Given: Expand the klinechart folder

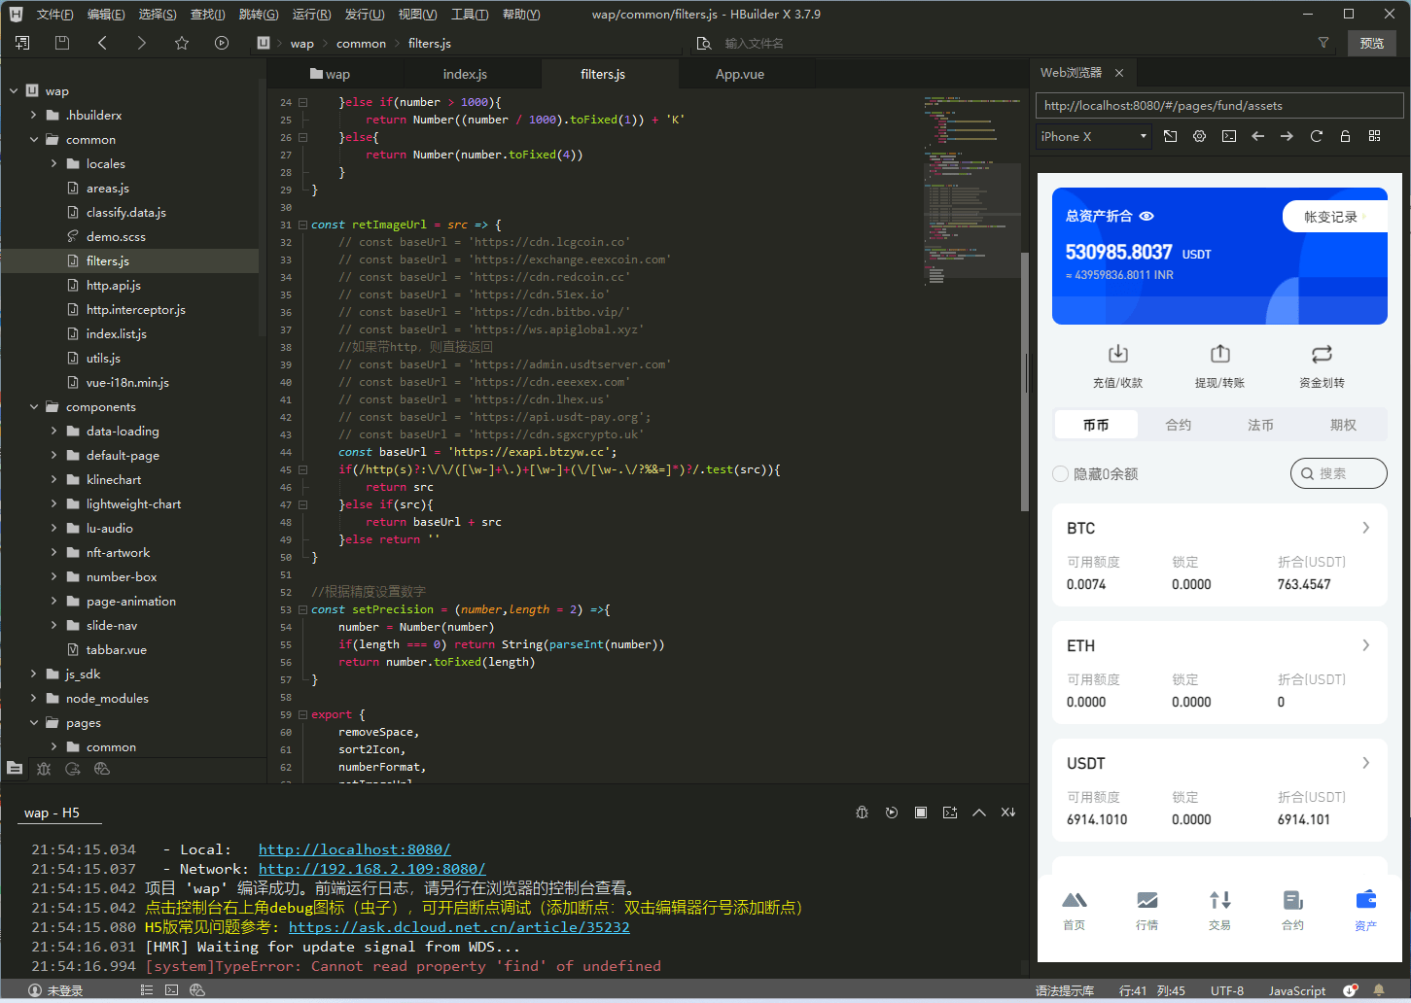Looking at the screenshot, I should click(53, 480).
